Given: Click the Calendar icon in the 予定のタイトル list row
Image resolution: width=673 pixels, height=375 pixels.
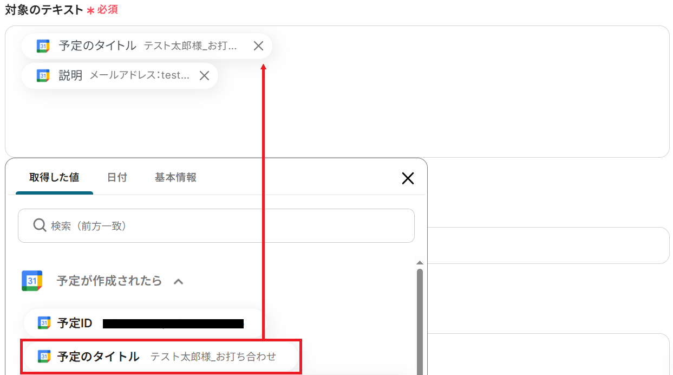Looking at the screenshot, I should (44, 357).
